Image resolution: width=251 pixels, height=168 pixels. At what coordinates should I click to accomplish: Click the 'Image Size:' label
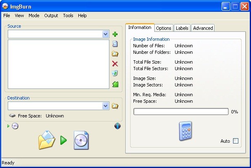pyautogui.click(x=144, y=78)
